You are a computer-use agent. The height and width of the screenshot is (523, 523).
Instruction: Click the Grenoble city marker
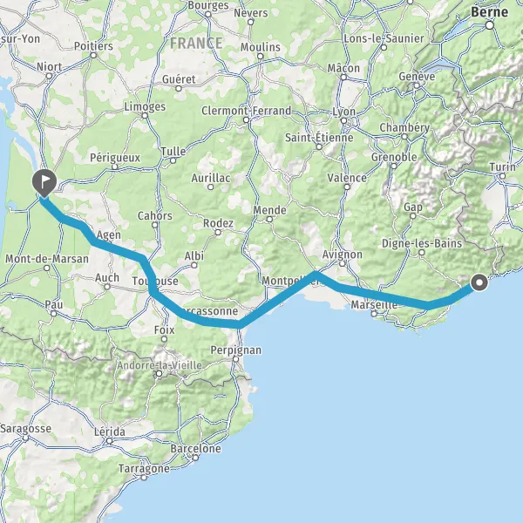[x=394, y=166]
